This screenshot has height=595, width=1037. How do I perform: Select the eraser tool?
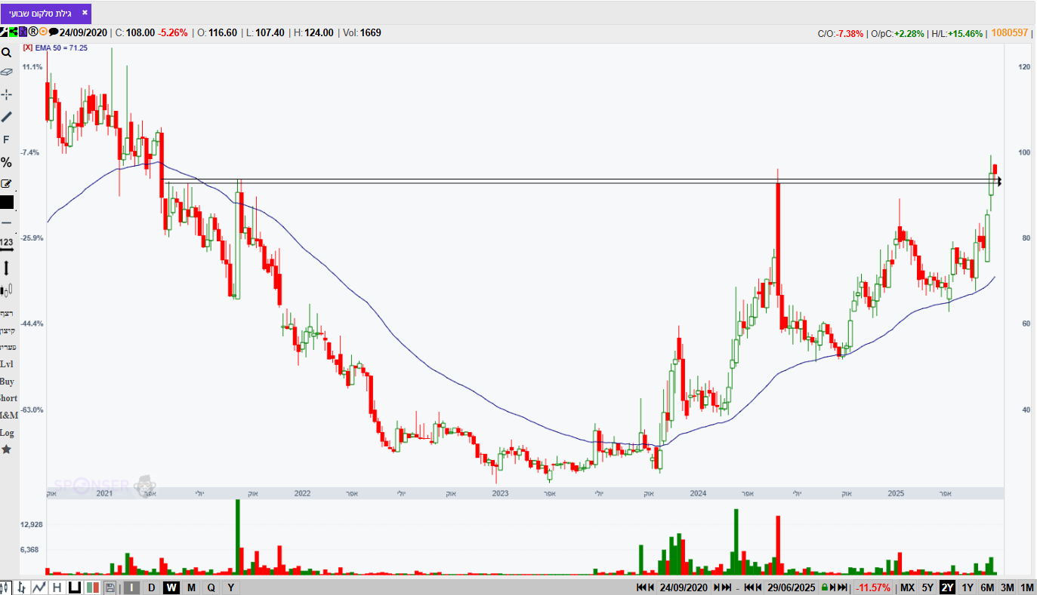pos(6,72)
